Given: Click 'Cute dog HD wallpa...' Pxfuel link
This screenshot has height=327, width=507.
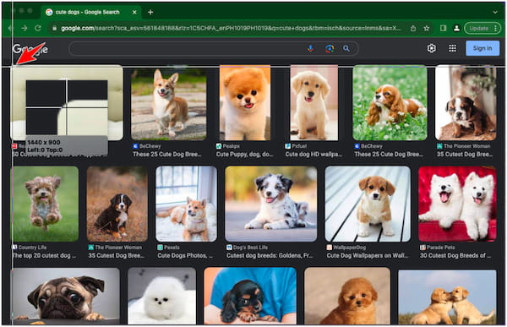Looking at the screenshot, I should (x=313, y=155).
